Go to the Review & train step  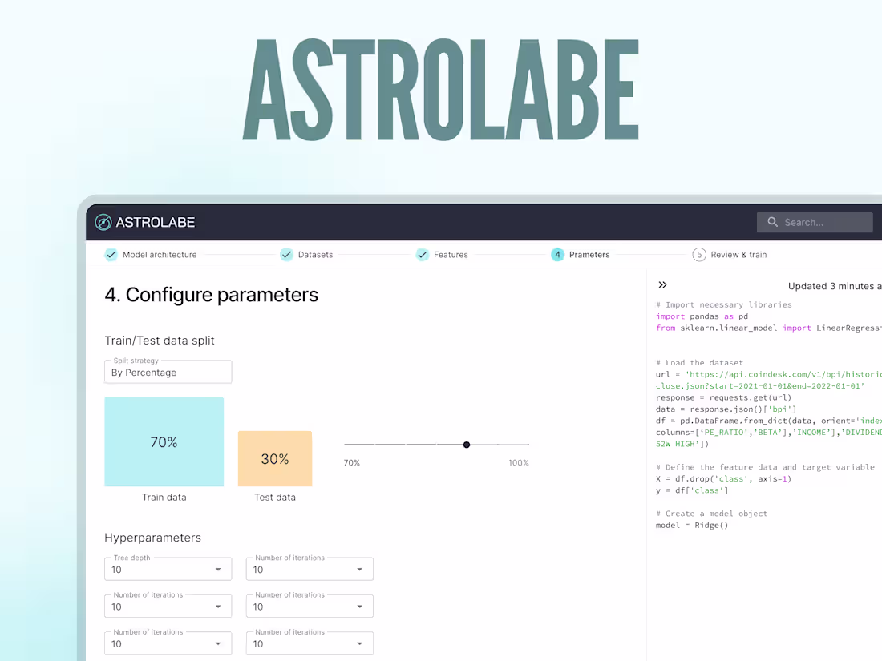point(738,254)
